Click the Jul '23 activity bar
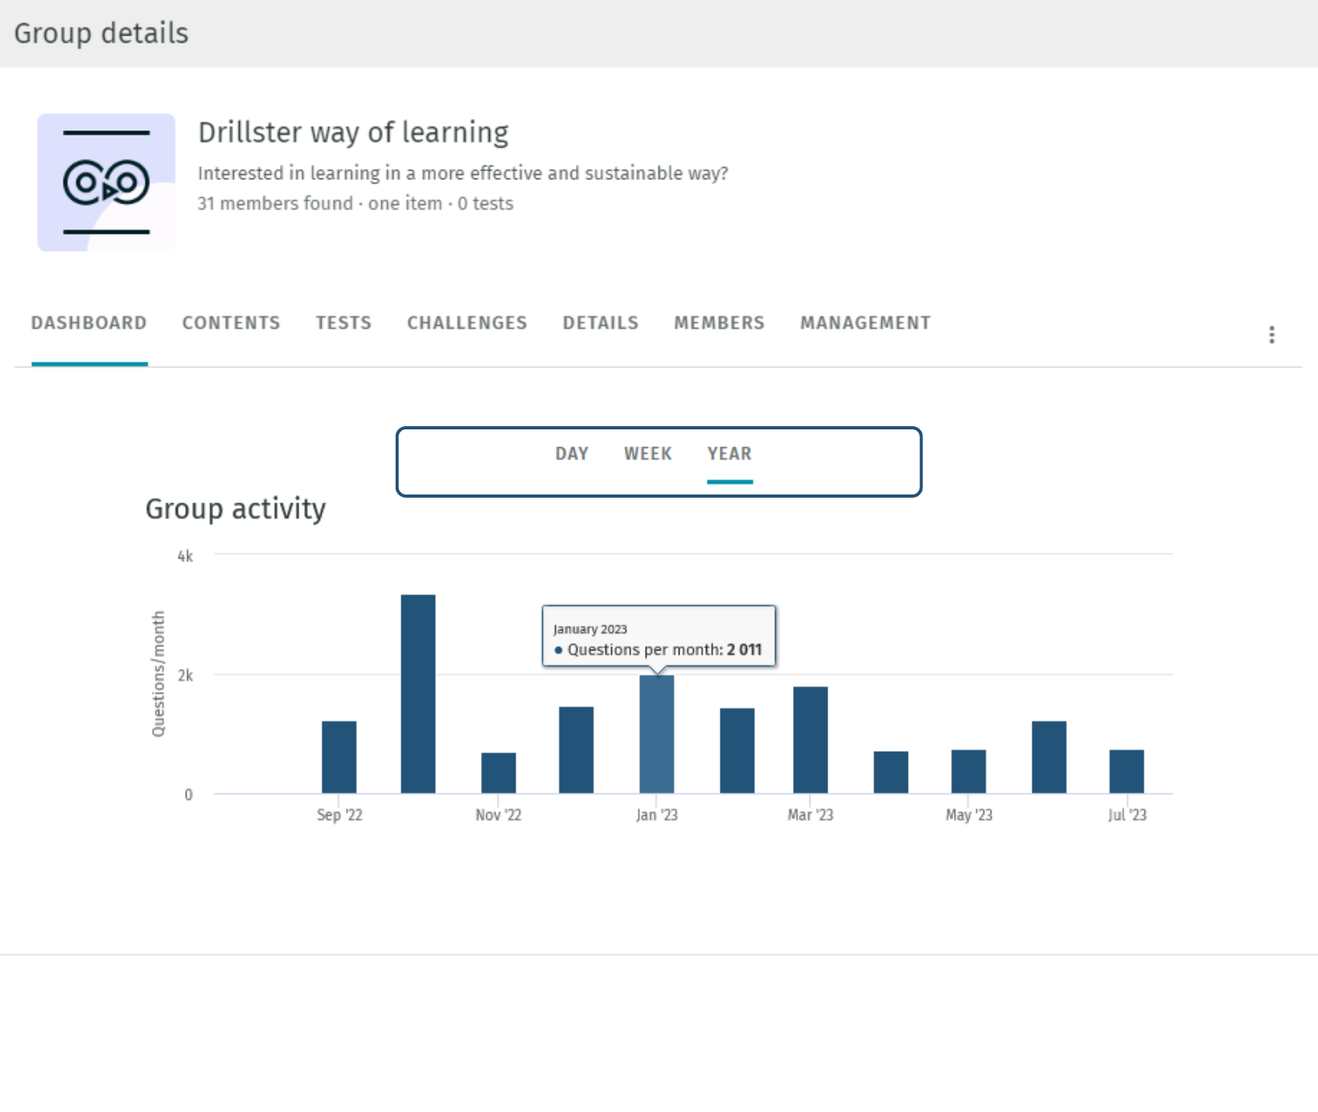This screenshot has width=1318, height=1112. pyautogui.click(x=1127, y=772)
